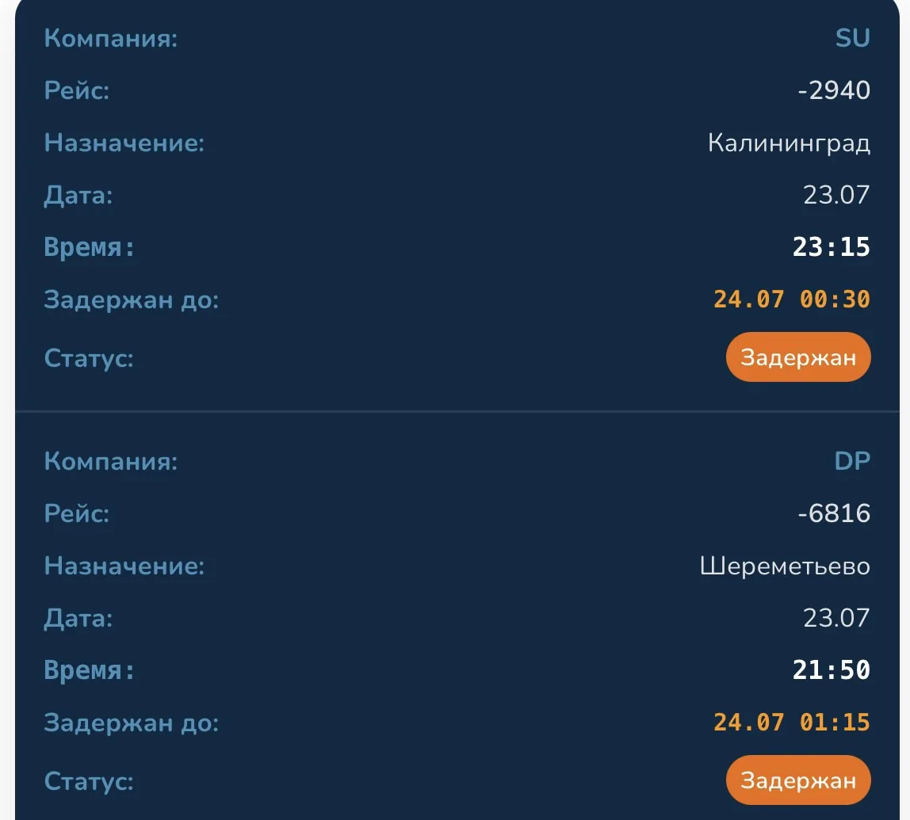910x820 pixels.
Task: Click the Задержан до label in the first card
Action: (131, 300)
